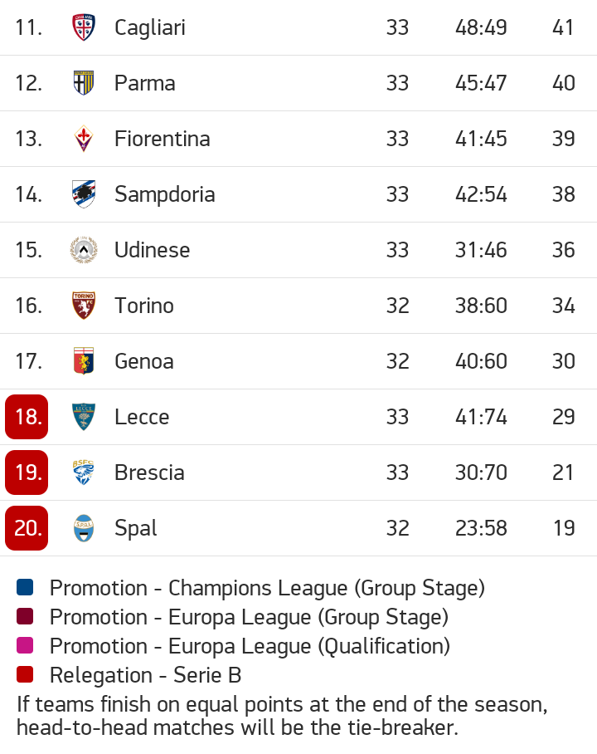Click the pink Europa Qualification legend swatch
This screenshot has width=597, height=754.
click(25, 645)
